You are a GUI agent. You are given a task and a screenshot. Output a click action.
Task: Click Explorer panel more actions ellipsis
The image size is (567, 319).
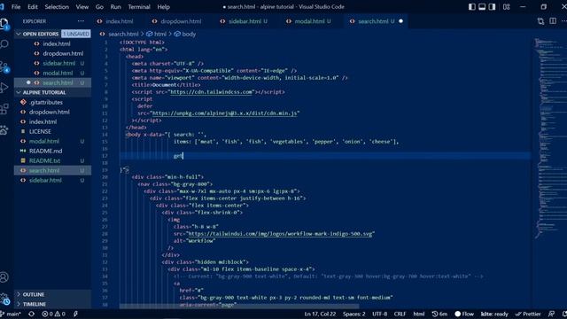point(81,21)
